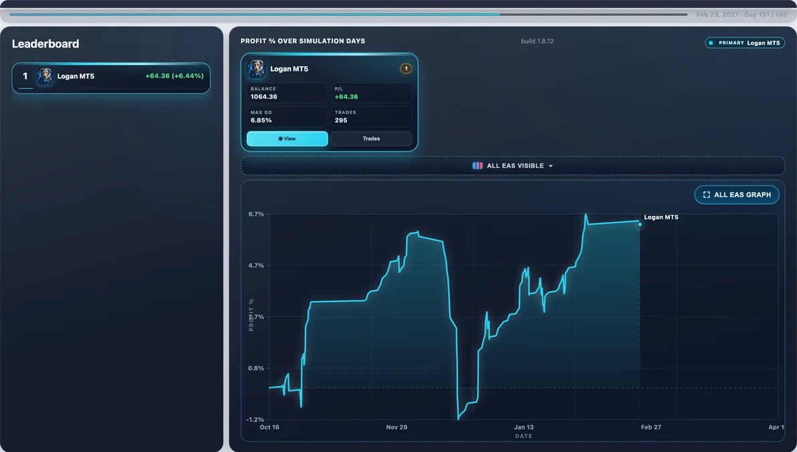The width and height of the screenshot is (797, 452).
Task: Open the ALL EAS GRAPH view
Action: point(737,195)
